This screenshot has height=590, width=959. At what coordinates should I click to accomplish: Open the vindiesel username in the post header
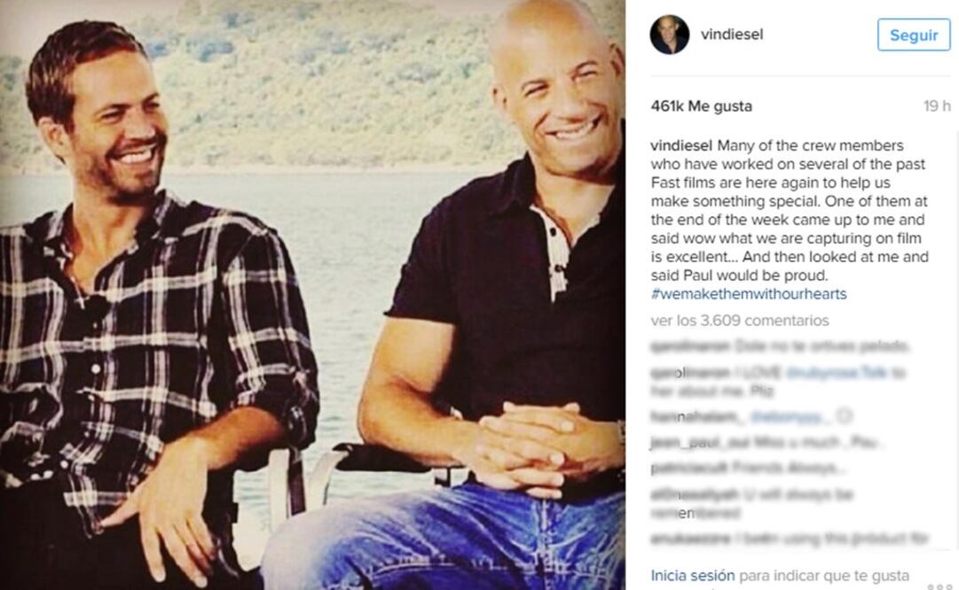click(732, 35)
